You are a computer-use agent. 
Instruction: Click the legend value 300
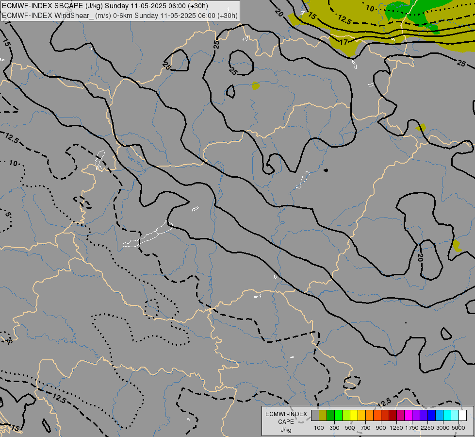tap(334, 428)
